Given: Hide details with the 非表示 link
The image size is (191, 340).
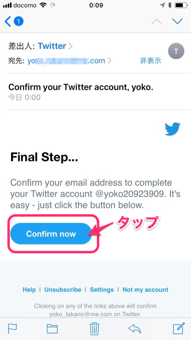Looking at the screenshot, I should (x=151, y=61).
